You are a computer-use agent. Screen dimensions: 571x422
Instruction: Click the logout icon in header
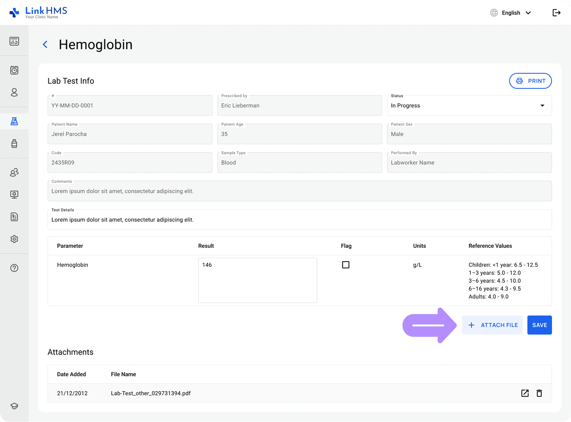556,13
